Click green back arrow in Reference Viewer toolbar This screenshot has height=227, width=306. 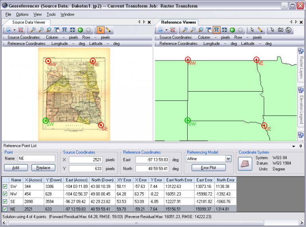tap(232, 30)
